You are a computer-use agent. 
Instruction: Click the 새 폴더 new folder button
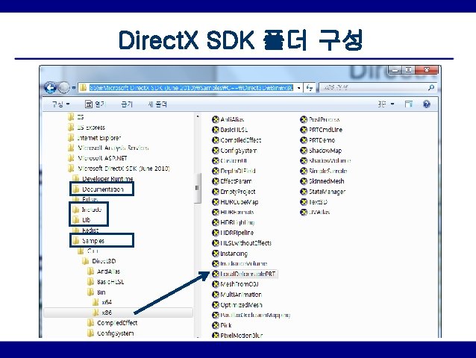click(x=157, y=104)
